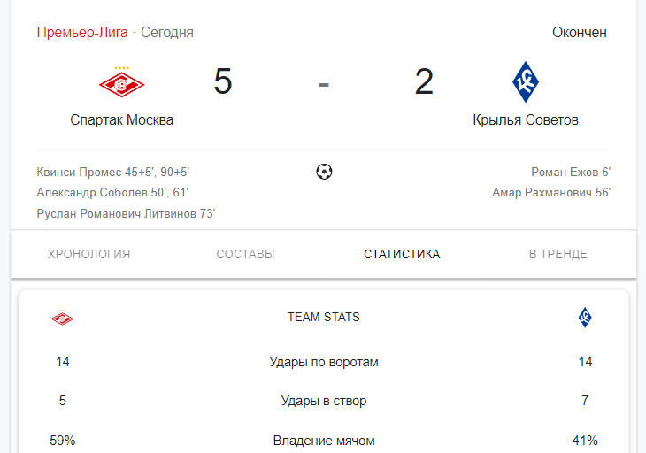Select the Статистика tab
Image resolution: width=646 pixels, height=453 pixels.
[402, 254]
